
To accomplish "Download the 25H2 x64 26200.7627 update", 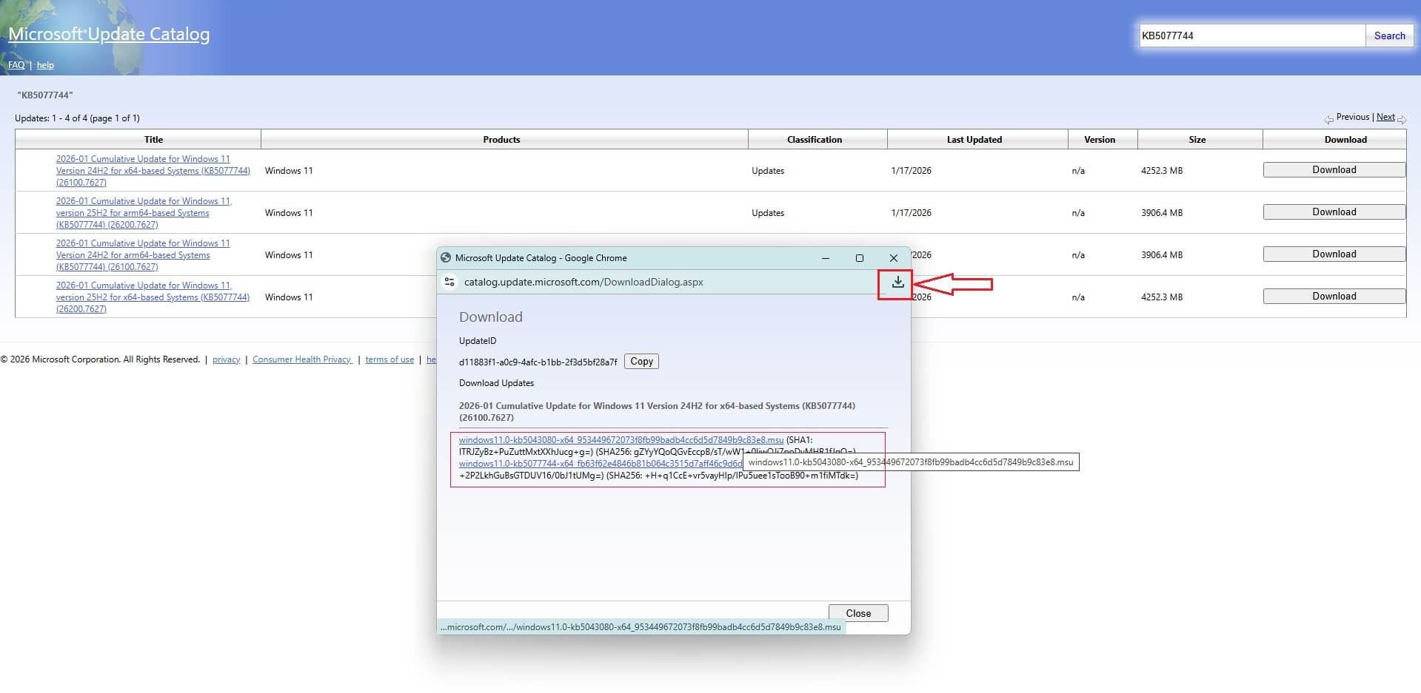I will [x=1334, y=296].
